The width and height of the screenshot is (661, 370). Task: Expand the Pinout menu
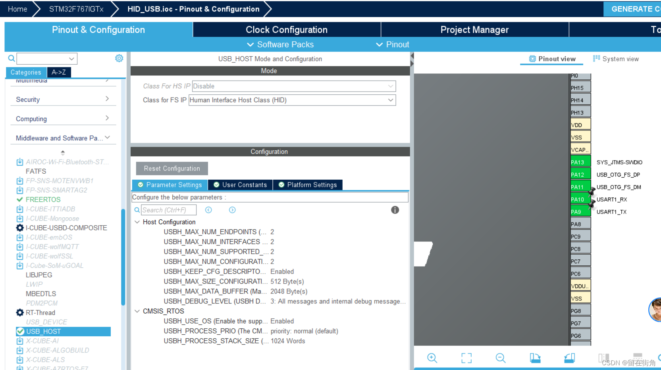[392, 44]
